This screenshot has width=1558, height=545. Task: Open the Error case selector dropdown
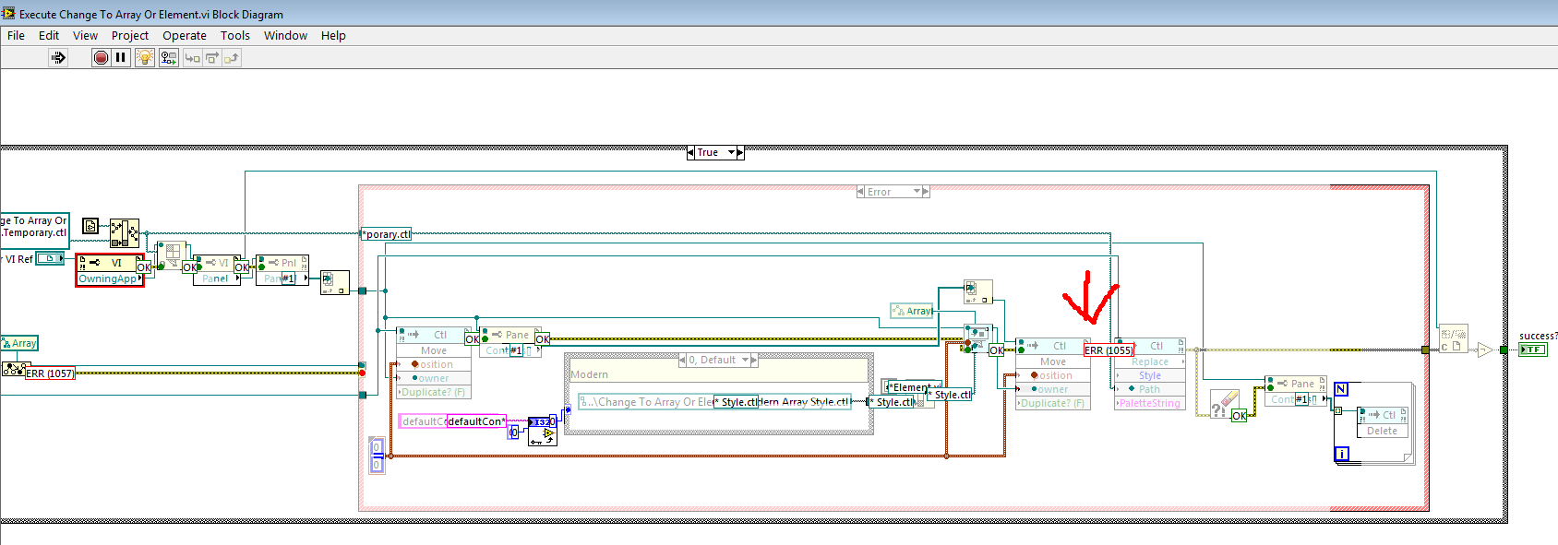(893, 192)
